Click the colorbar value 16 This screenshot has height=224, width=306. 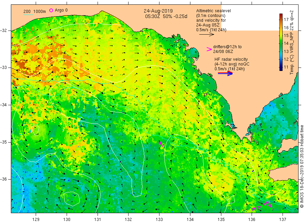pyautogui.click(x=286, y=27)
